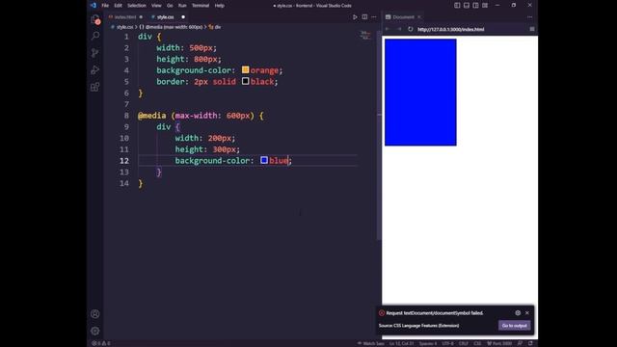Open the Spaces indentation selector
617x347 pixels.
pyautogui.click(x=428, y=343)
